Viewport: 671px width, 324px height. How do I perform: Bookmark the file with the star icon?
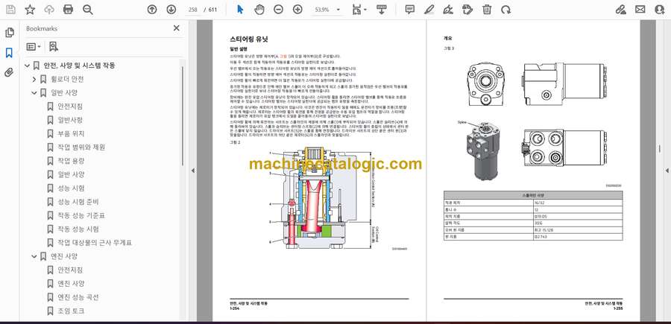click(30, 10)
